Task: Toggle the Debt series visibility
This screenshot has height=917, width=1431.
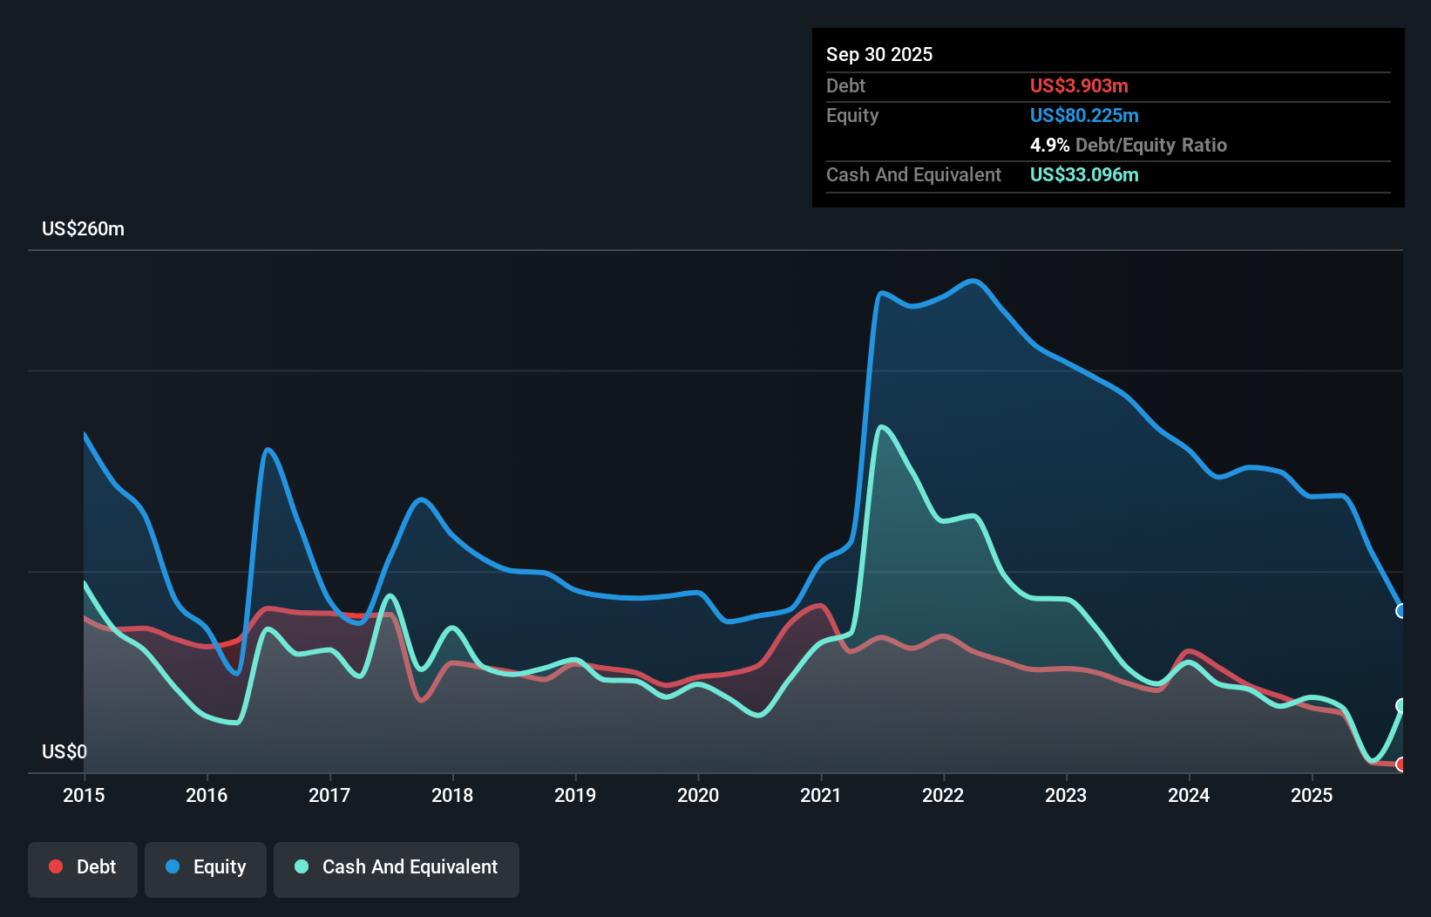Action: [x=83, y=866]
